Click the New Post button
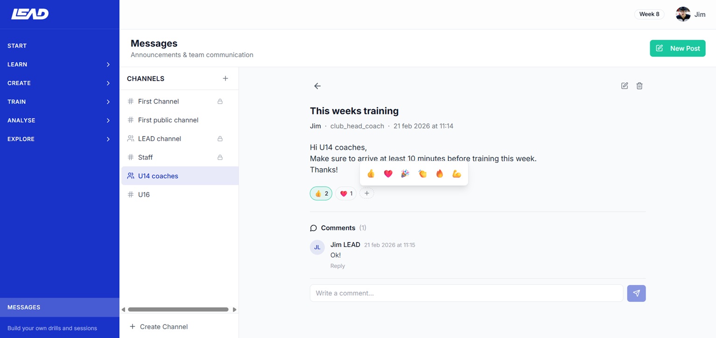Image resolution: width=716 pixels, height=338 pixels. click(678, 48)
